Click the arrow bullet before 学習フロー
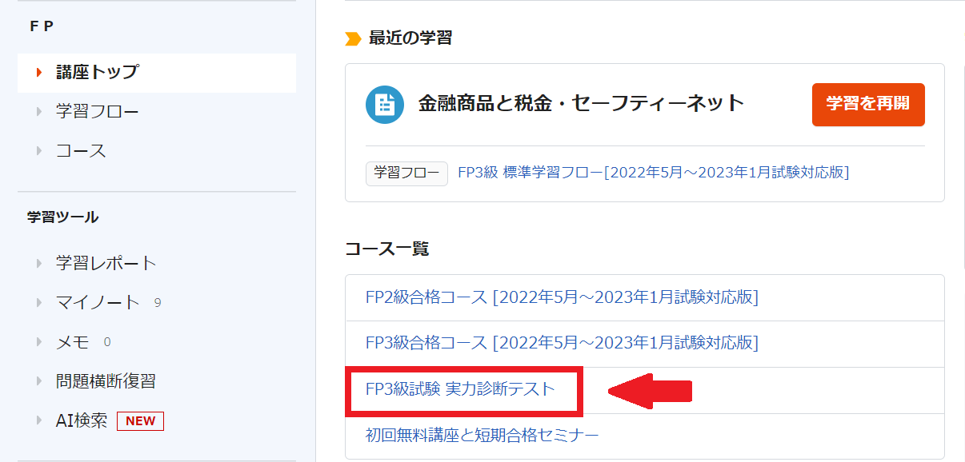965x462 pixels. tap(39, 112)
